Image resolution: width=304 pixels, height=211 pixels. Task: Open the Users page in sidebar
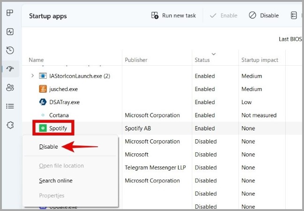coord(10,87)
